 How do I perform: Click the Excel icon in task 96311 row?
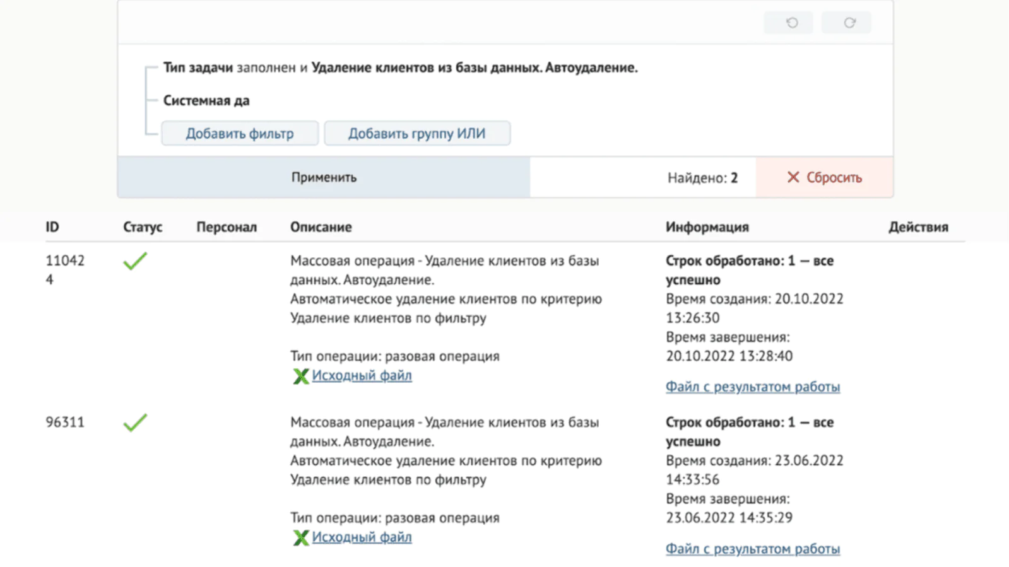[301, 537]
